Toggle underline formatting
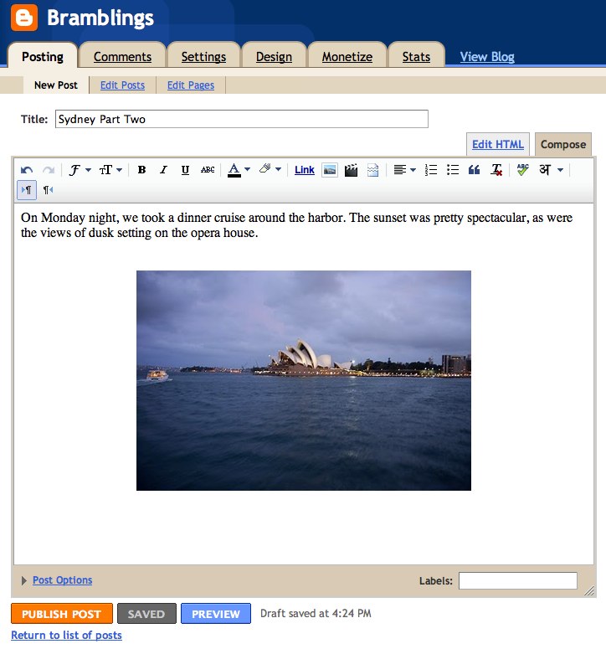 [x=185, y=170]
